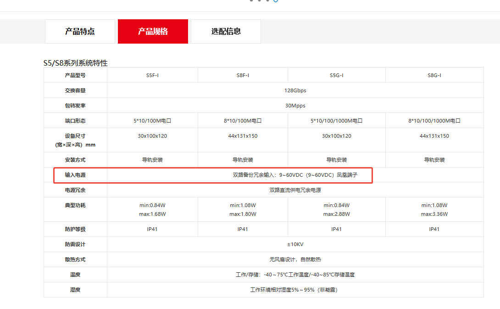Click min:0.84W in the S5F-I column
The width and height of the screenshot is (500, 309).
tap(152, 205)
